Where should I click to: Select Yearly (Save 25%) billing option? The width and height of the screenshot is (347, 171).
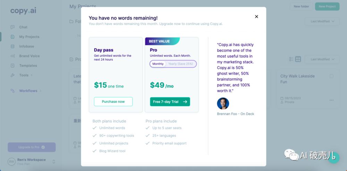pos(181,64)
